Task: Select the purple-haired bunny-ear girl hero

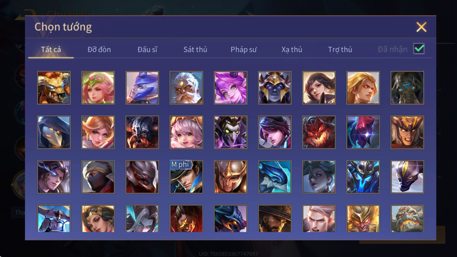Action: click(230, 88)
